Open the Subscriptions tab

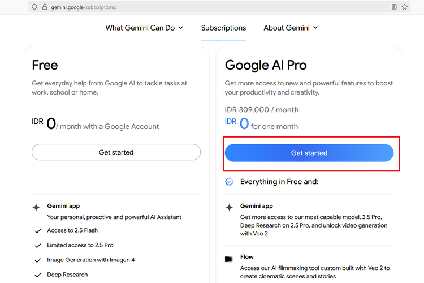click(x=223, y=28)
